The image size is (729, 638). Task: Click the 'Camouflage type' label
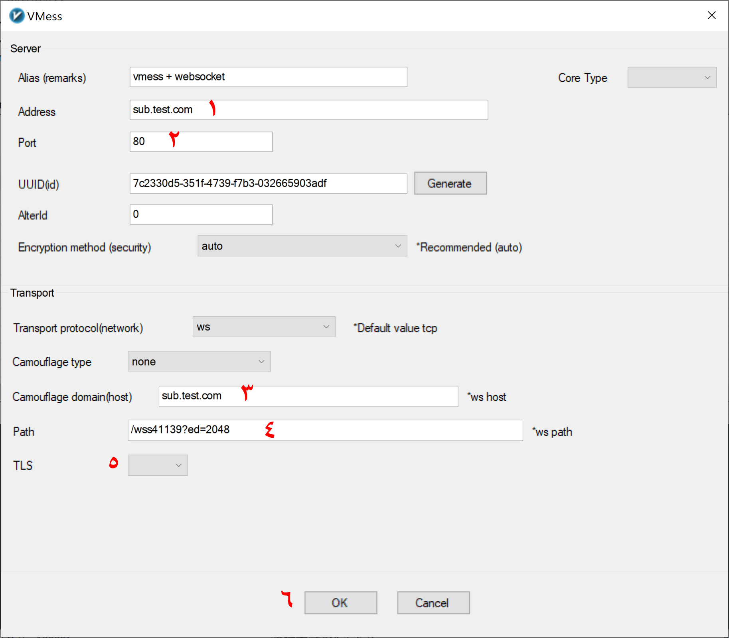tap(52, 362)
